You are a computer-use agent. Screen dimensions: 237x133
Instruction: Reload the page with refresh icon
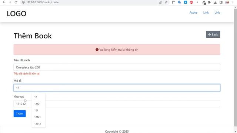click(16, 2)
